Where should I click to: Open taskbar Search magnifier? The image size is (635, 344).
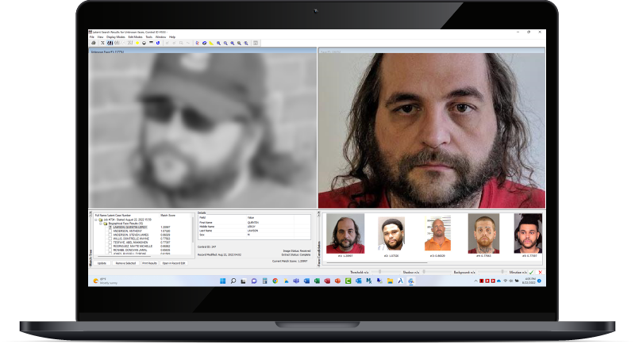(233, 281)
